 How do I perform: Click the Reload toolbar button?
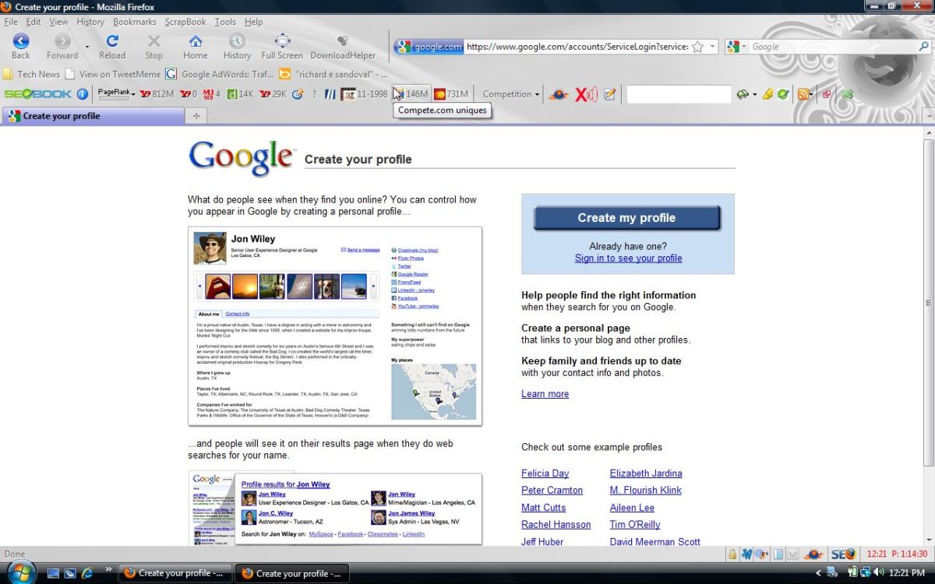(x=112, y=46)
